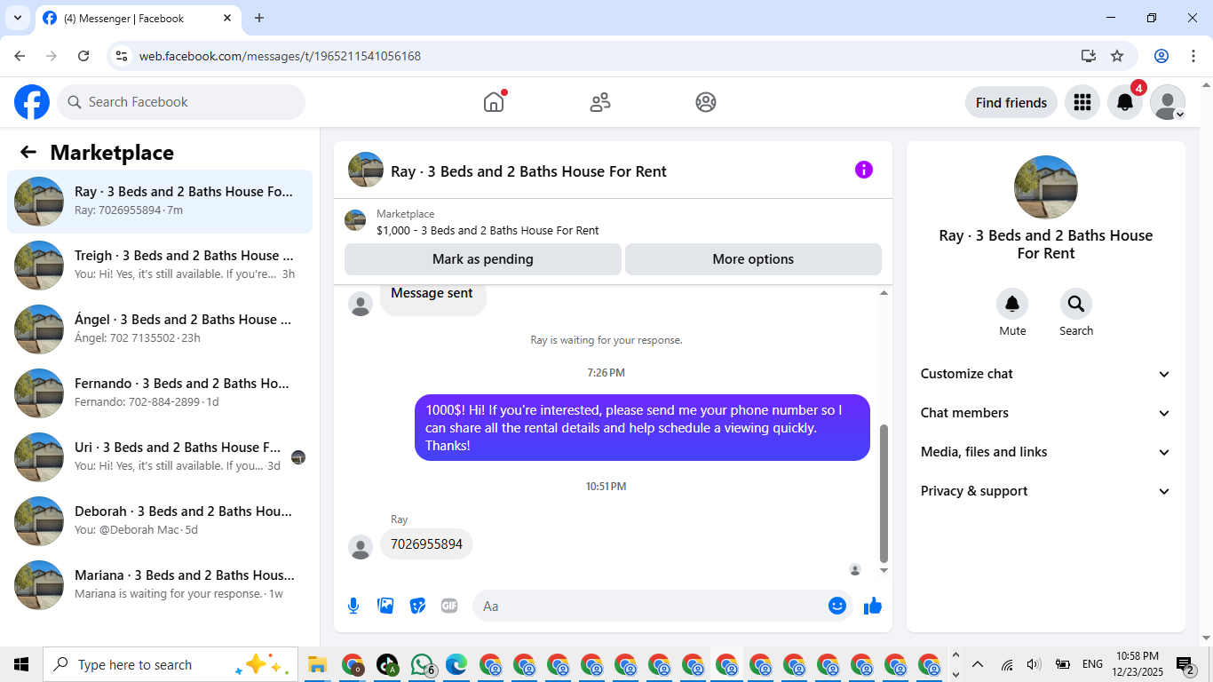Open the Groups icon in top navigation

[x=706, y=102]
